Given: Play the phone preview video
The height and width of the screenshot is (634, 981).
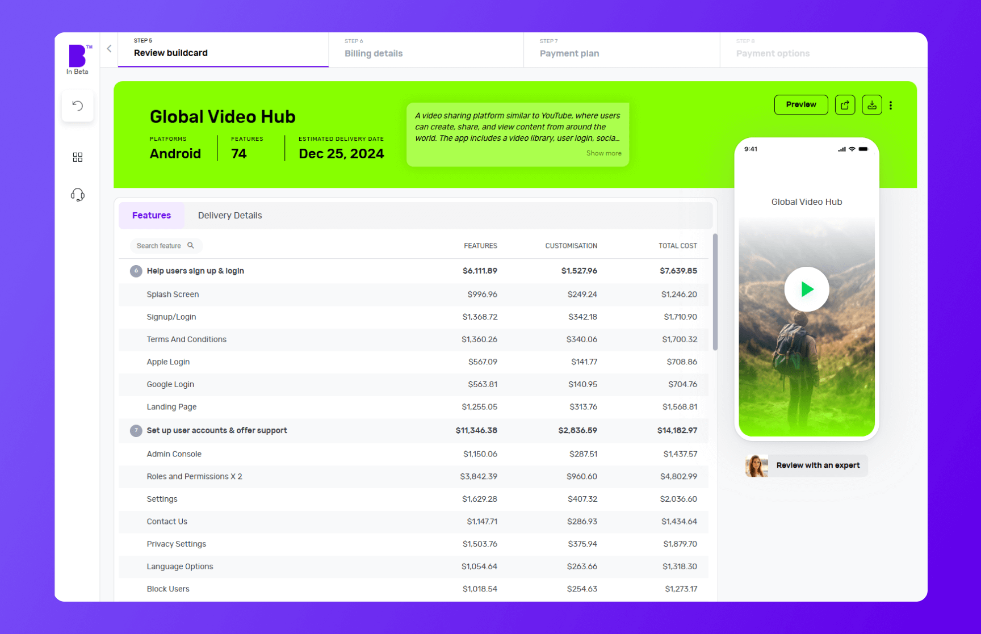Looking at the screenshot, I should [x=807, y=289].
